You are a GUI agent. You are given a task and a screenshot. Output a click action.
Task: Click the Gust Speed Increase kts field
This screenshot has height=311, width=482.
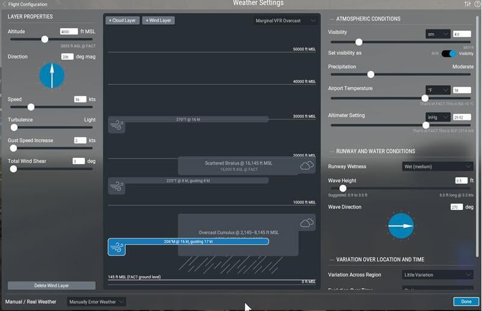[80, 140]
